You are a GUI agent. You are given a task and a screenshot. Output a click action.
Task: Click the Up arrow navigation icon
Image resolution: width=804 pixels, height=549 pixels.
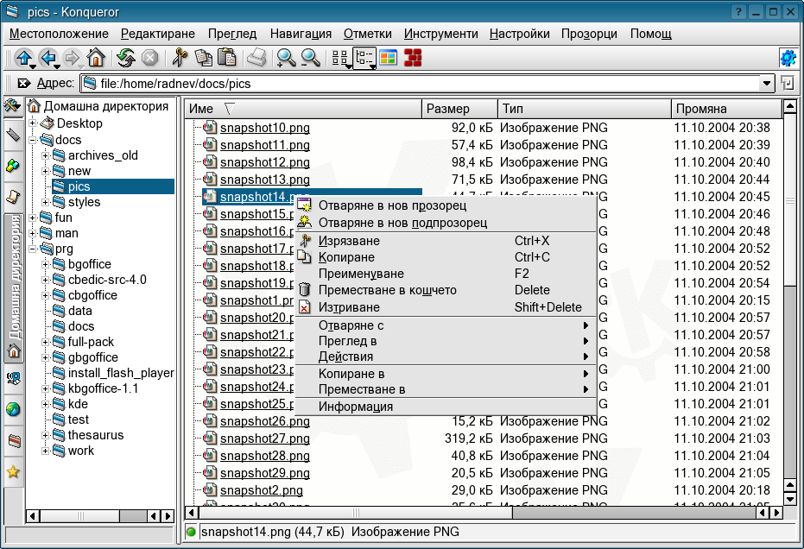coord(23,58)
